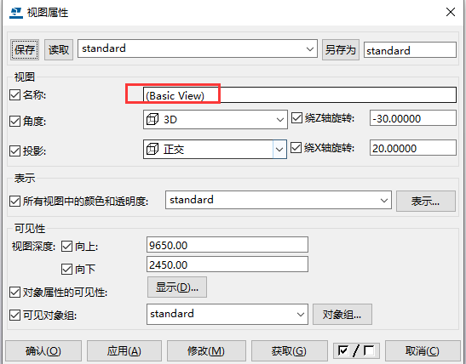Open the 表示... settings button
This screenshot has height=364, width=466.
pyautogui.click(x=426, y=201)
